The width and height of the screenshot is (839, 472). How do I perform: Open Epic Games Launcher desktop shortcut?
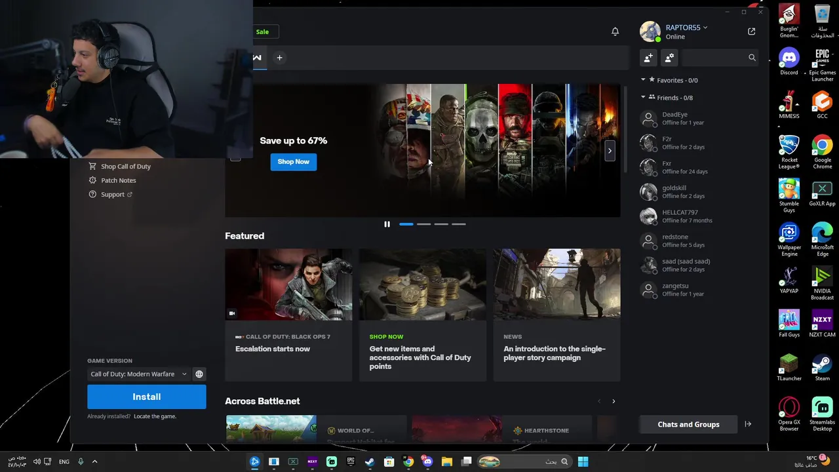pyautogui.click(x=823, y=64)
